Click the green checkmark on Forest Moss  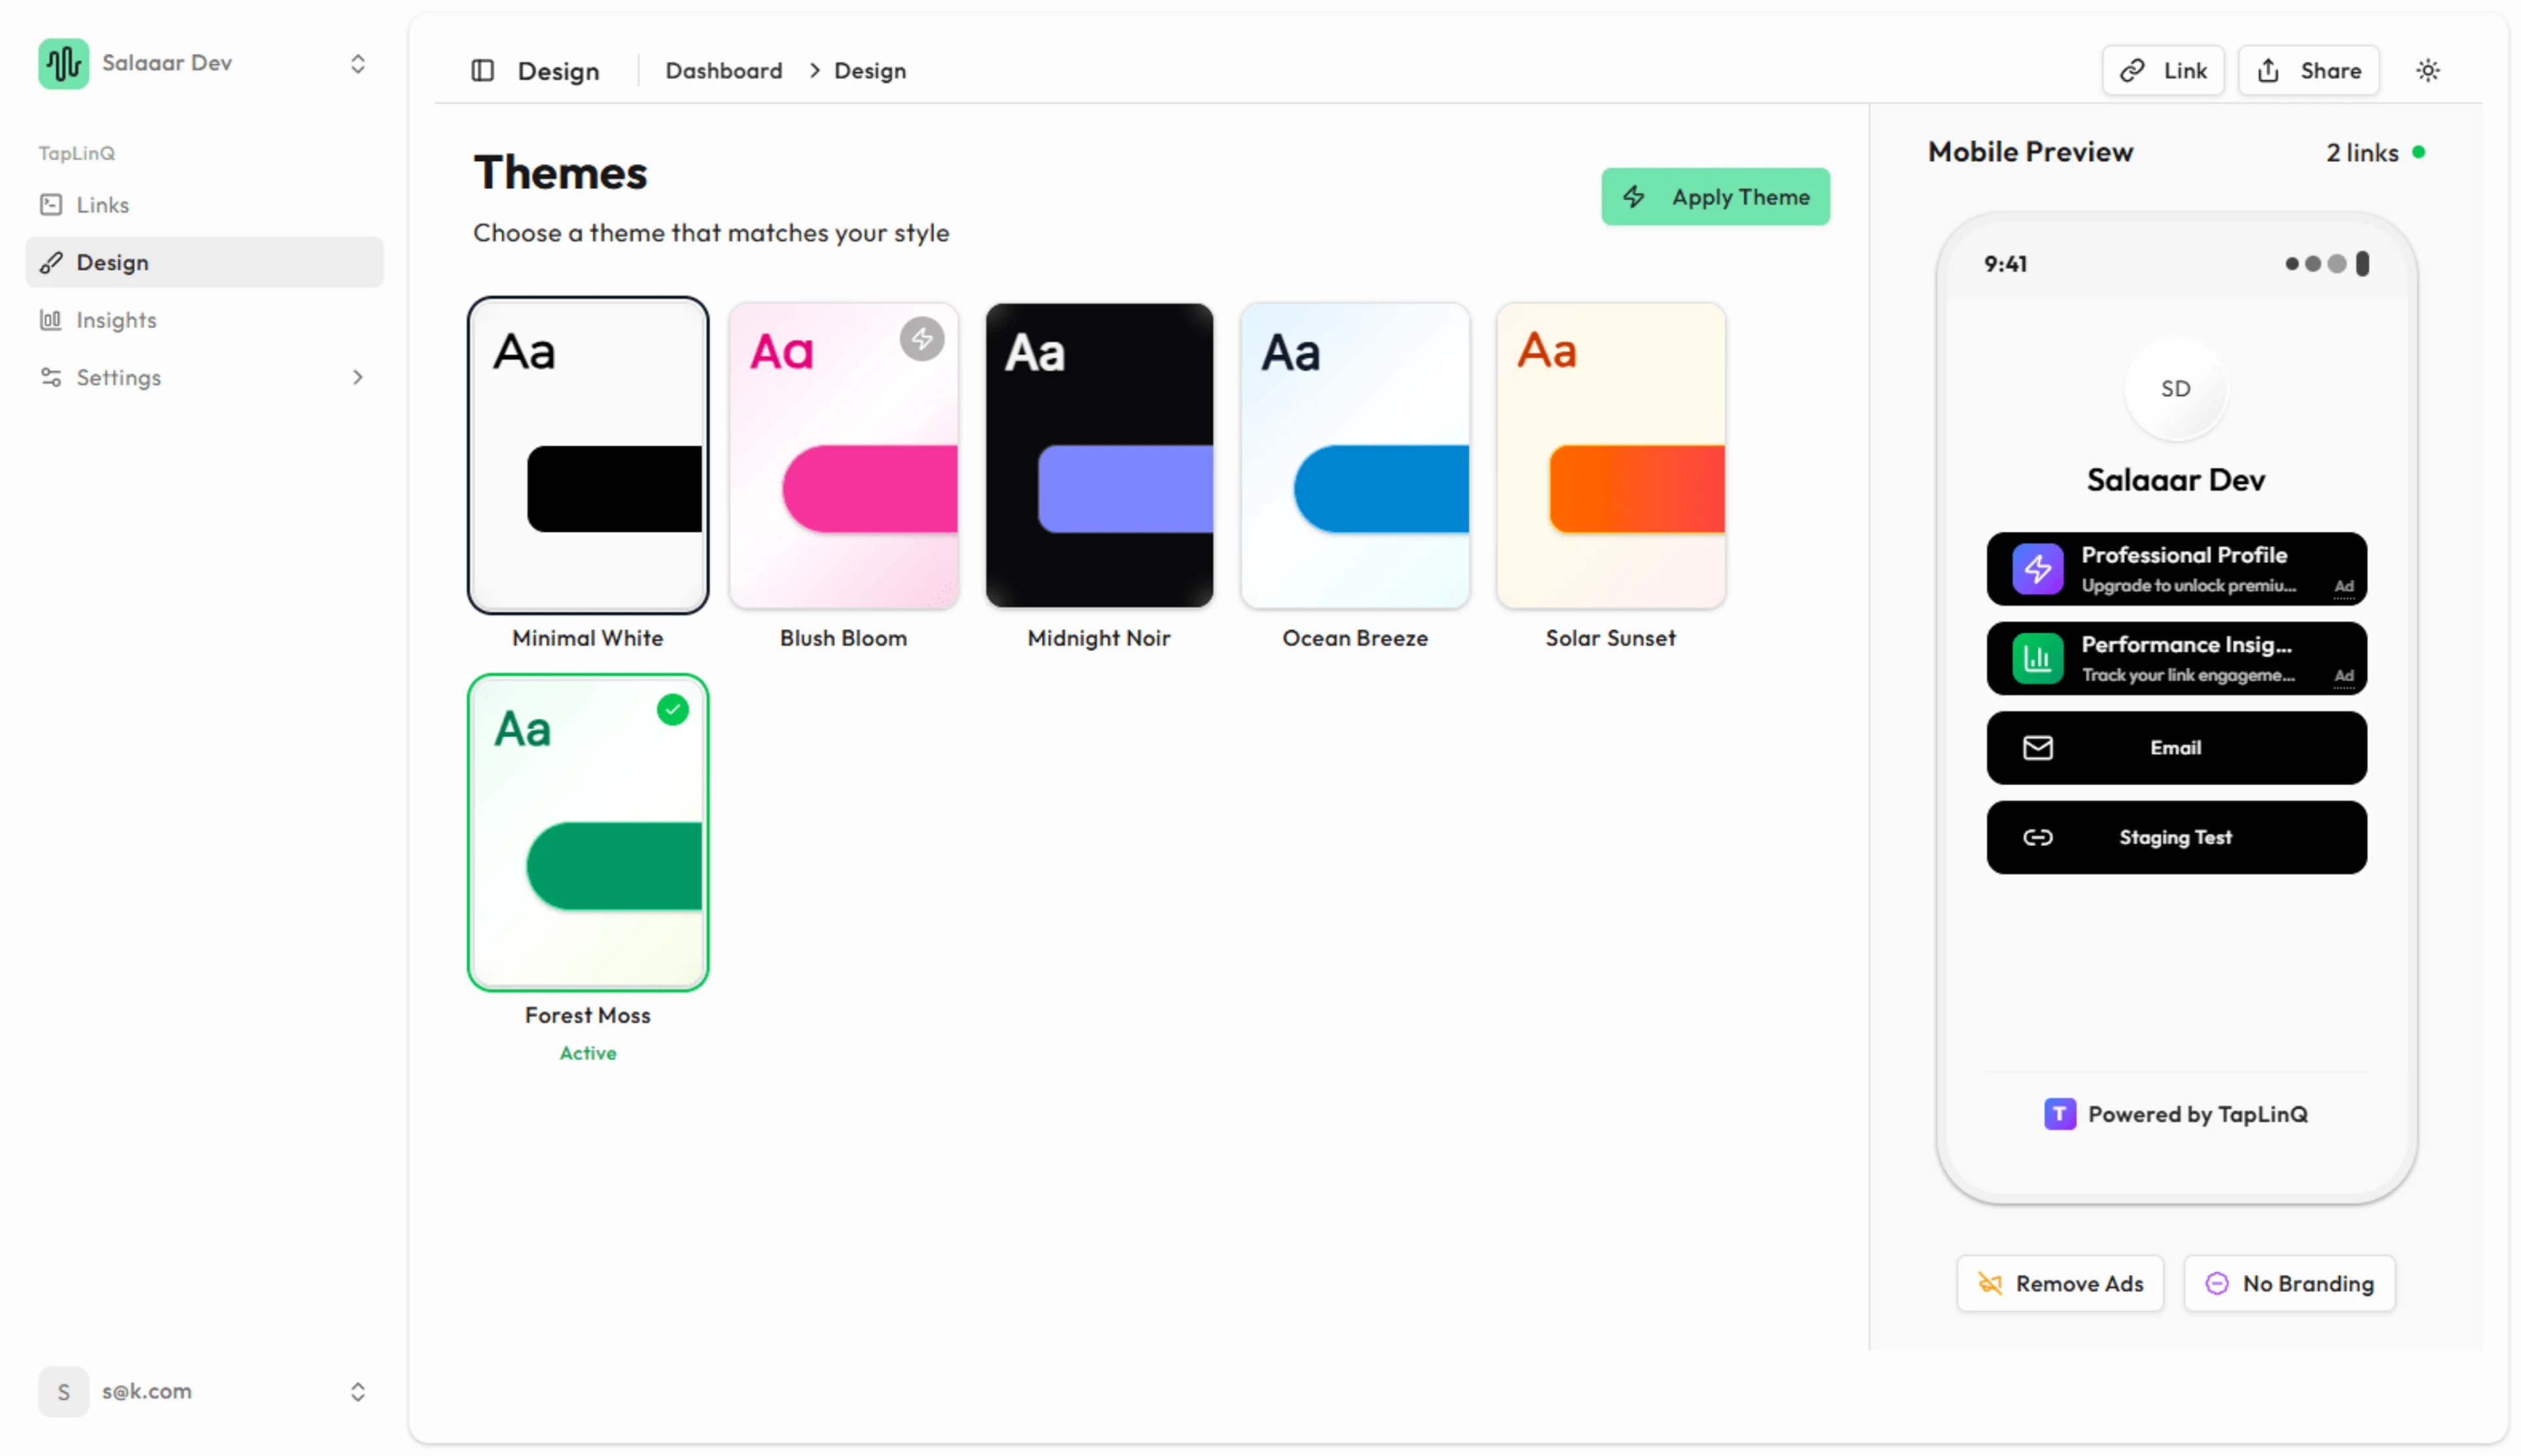672,709
